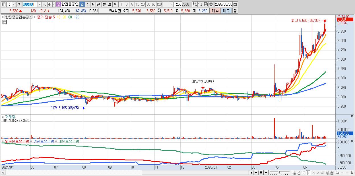The width and height of the screenshot is (355, 176).
Task: Click the trend line wave icon at bottom
Action: coord(313,173)
